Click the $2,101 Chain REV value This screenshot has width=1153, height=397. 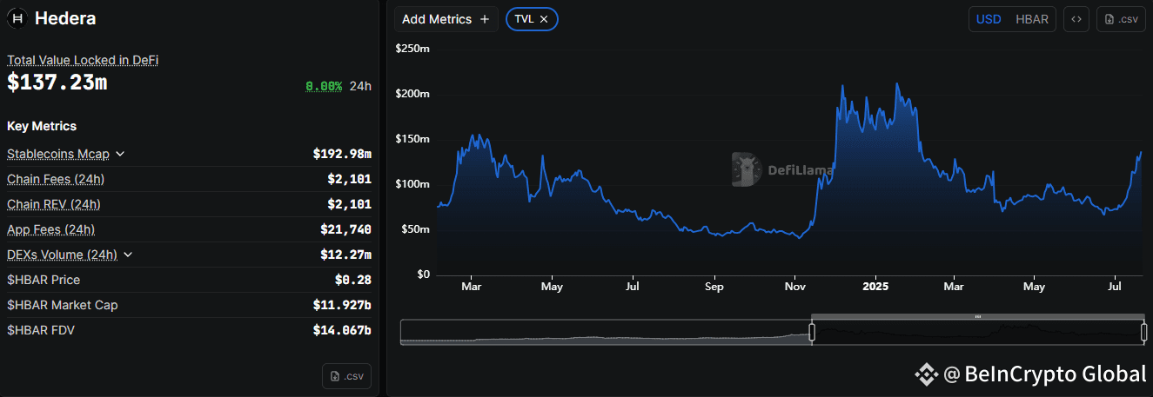349,204
